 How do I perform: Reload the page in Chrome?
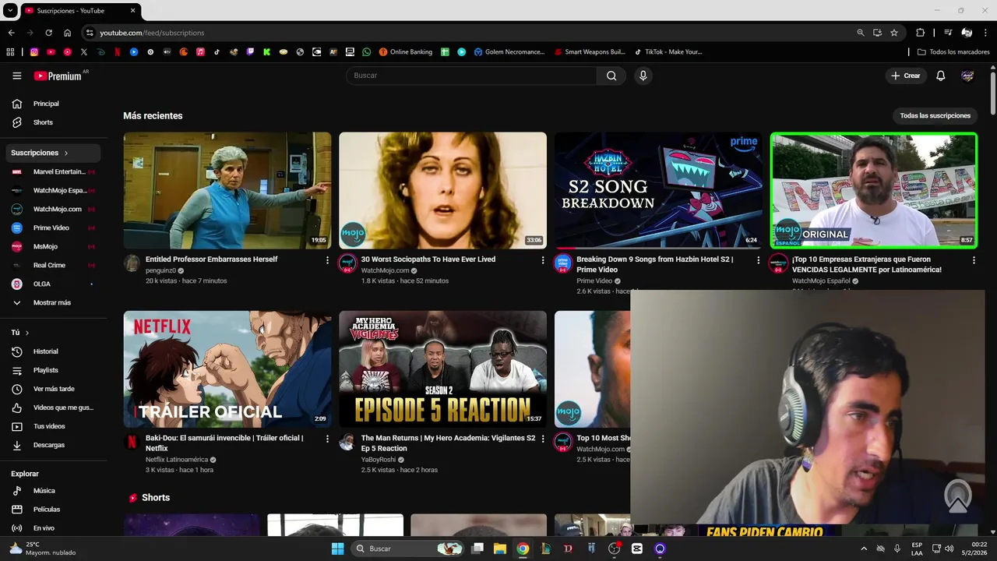[x=48, y=33]
